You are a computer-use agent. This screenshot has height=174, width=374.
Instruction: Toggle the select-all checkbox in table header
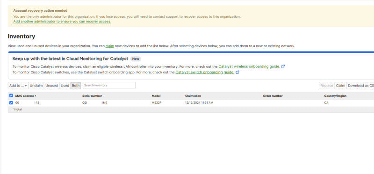11,96
